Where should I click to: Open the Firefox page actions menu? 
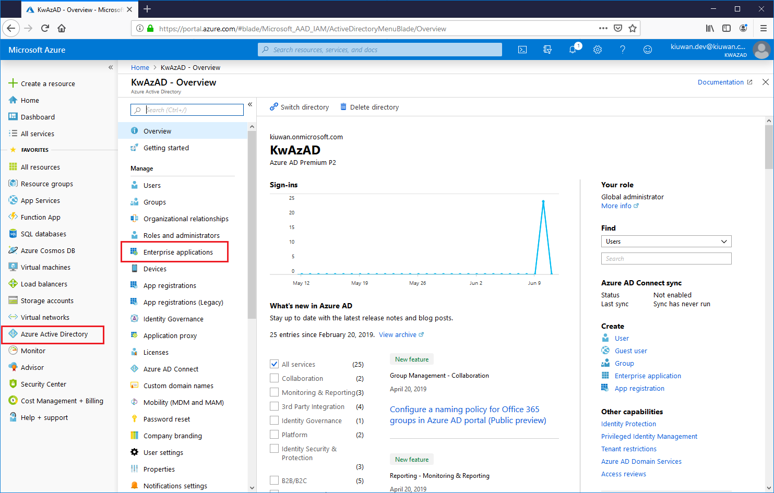click(x=603, y=28)
